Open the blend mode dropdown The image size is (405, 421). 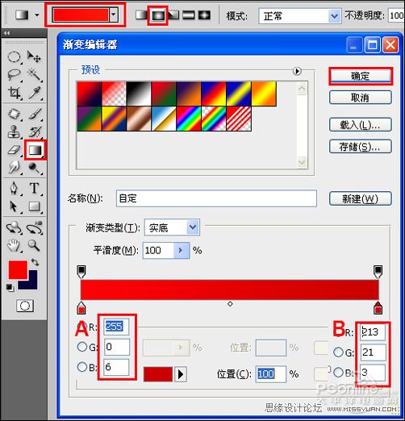click(334, 16)
